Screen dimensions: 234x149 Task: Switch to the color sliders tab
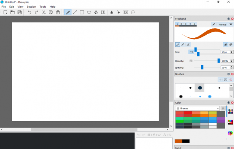pyautogui.click(x=230, y=122)
